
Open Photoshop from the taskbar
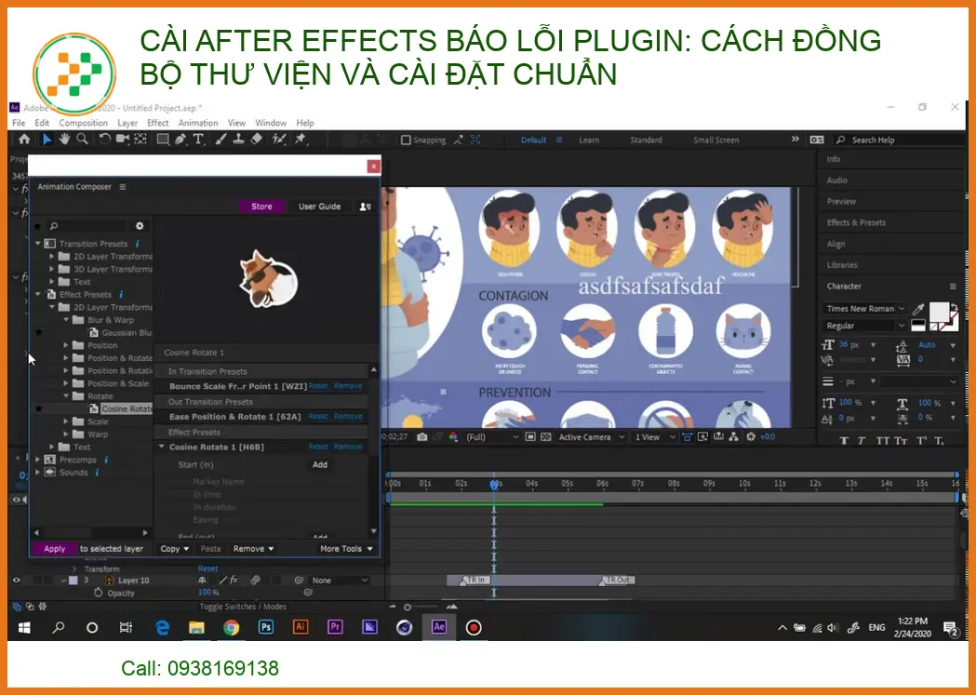[x=266, y=627]
